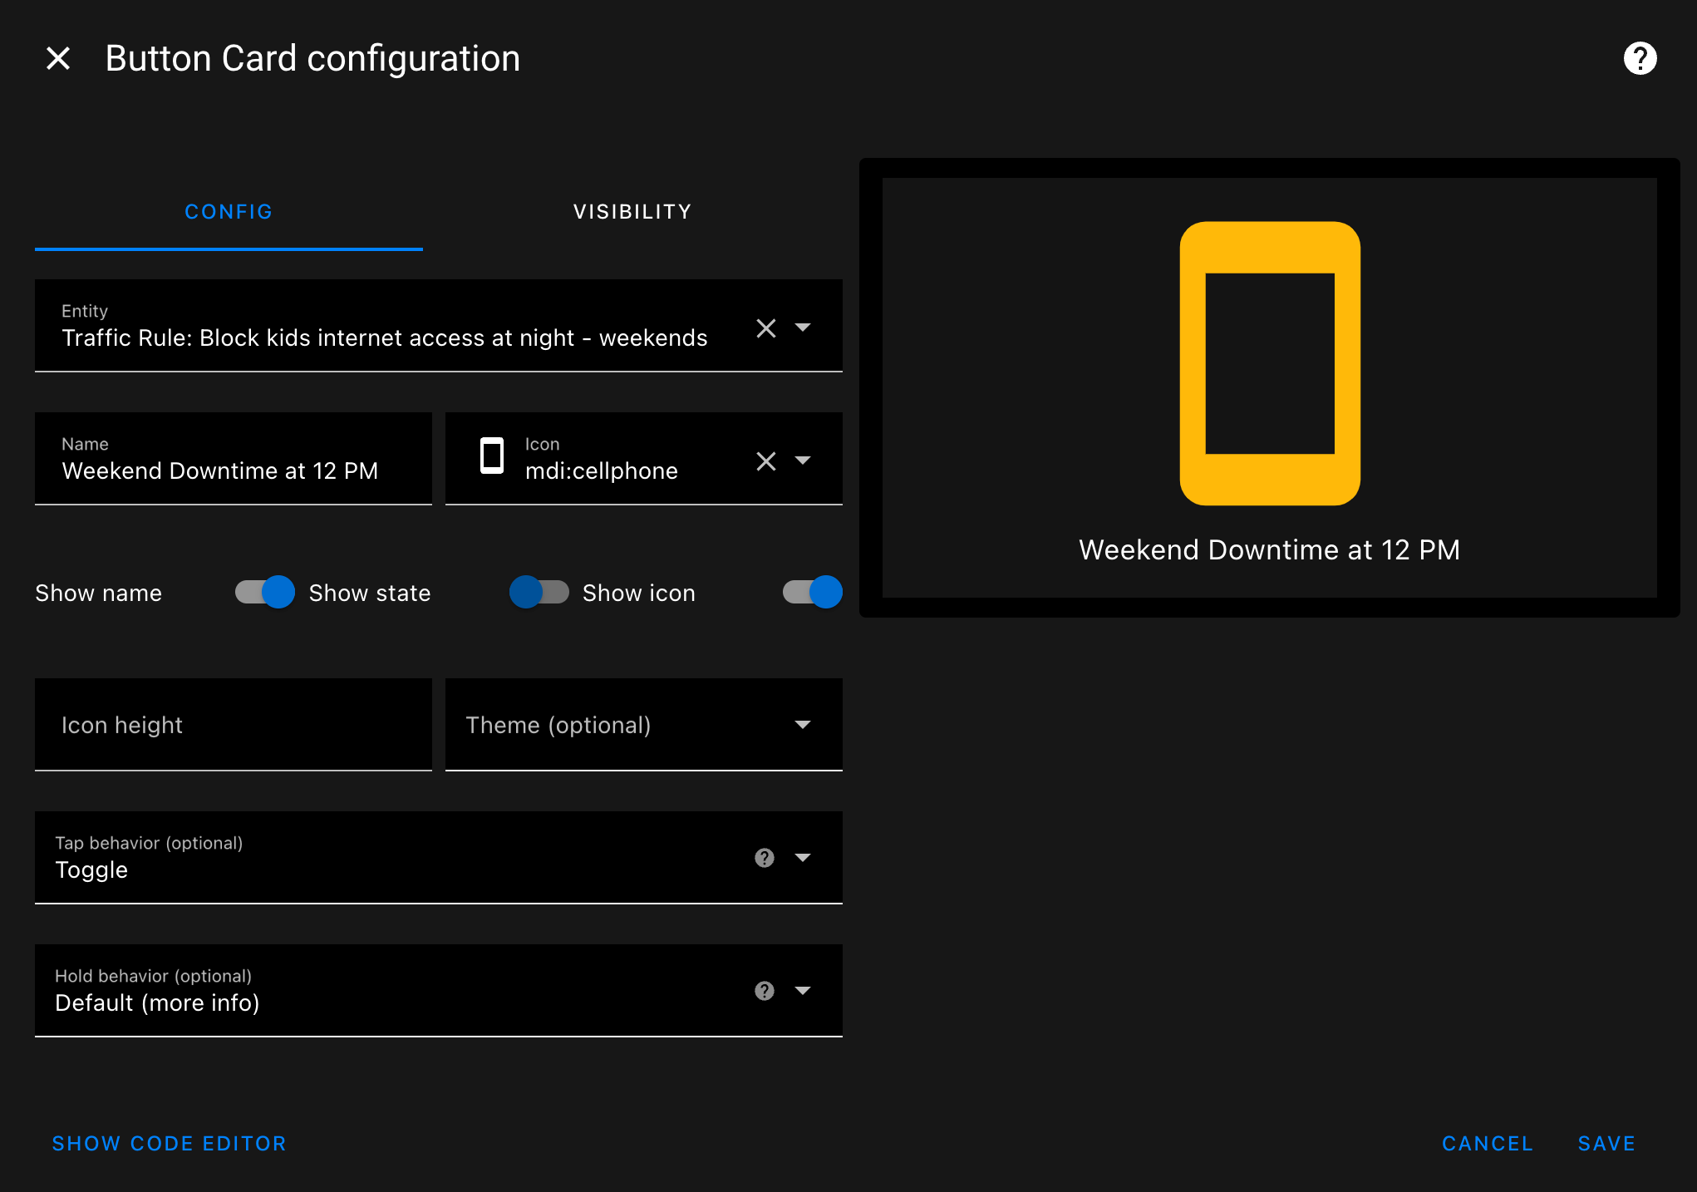
Task: Close the Button Card configuration dialog
Action: pos(58,58)
